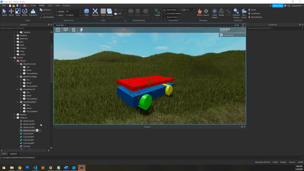Add a Spawn location
The height and width of the screenshot is (171, 304).
[x=206, y=12]
